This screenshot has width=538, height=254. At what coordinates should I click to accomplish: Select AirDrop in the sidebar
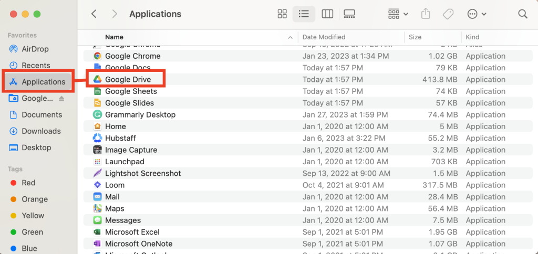click(x=35, y=49)
